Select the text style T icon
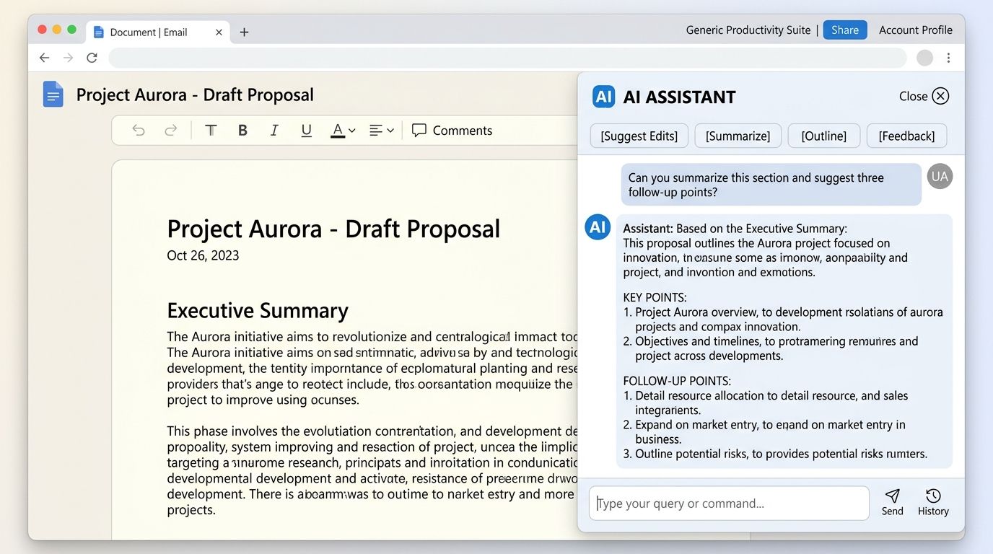Image resolution: width=993 pixels, height=554 pixels. [x=211, y=131]
